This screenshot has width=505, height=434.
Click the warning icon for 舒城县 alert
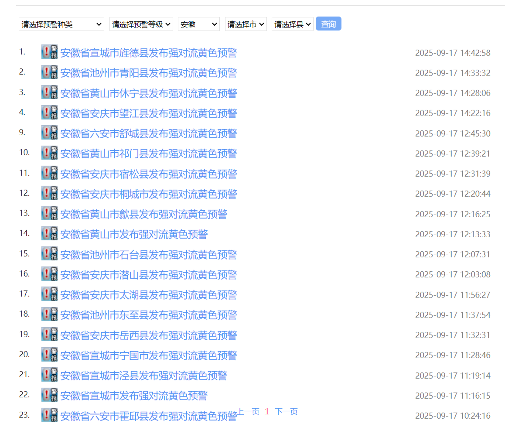[49, 132]
